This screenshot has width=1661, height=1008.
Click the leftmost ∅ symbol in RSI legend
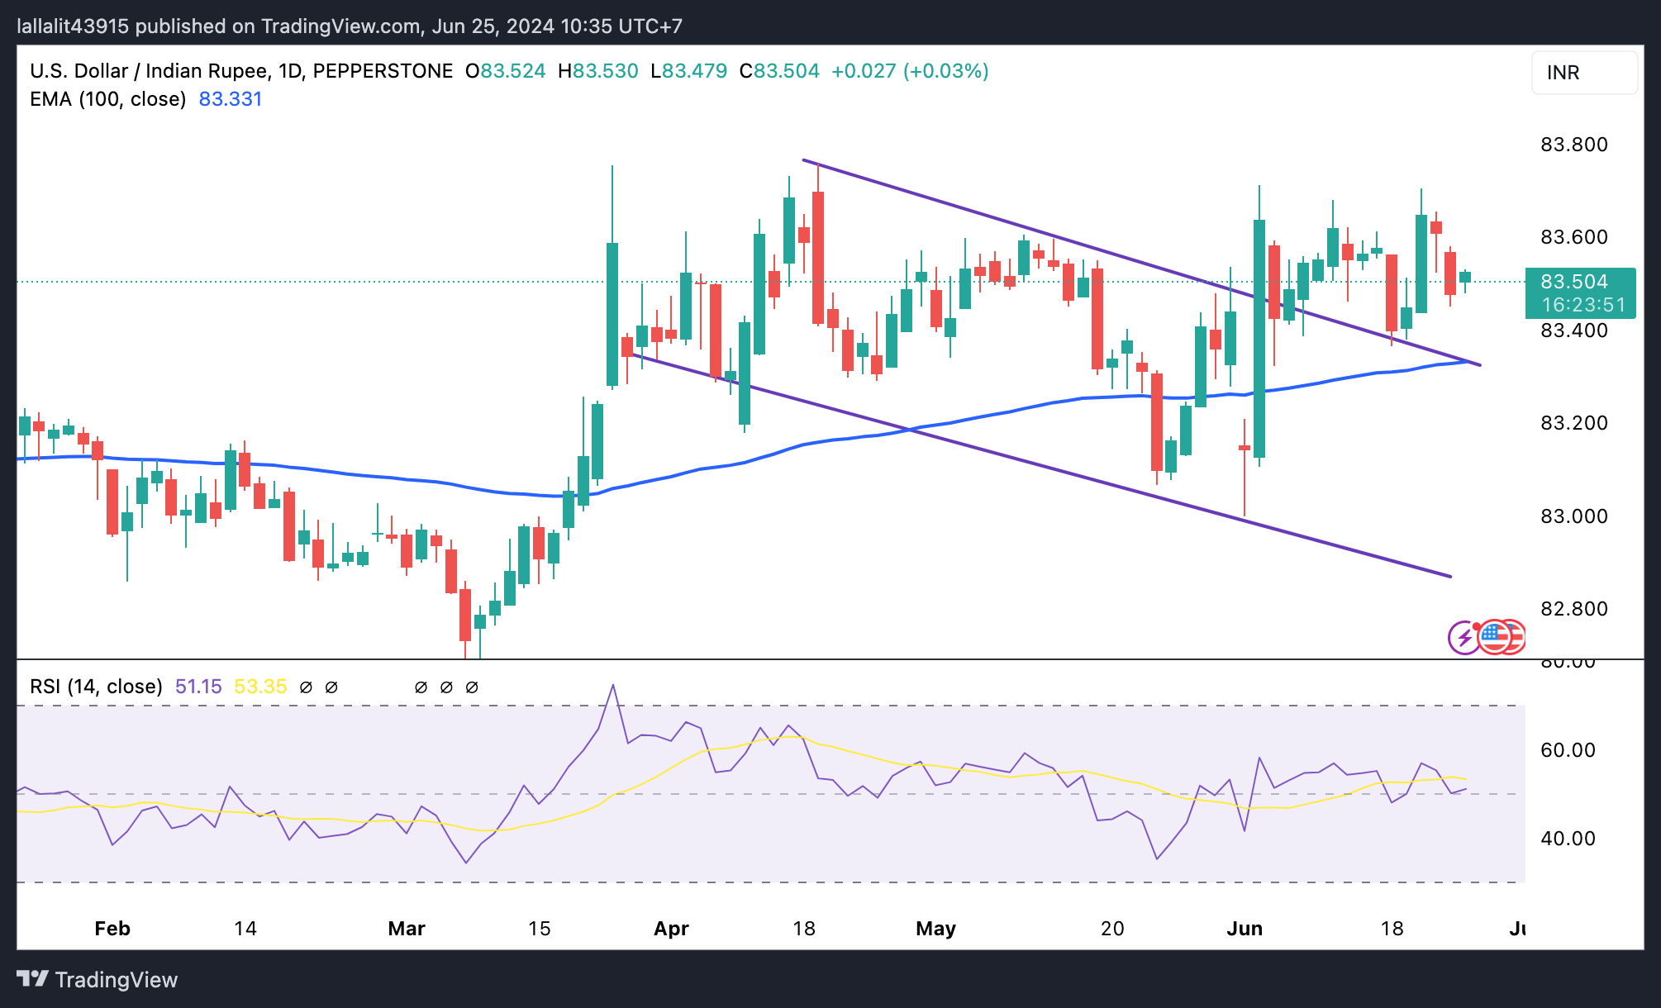click(x=306, y=687)
